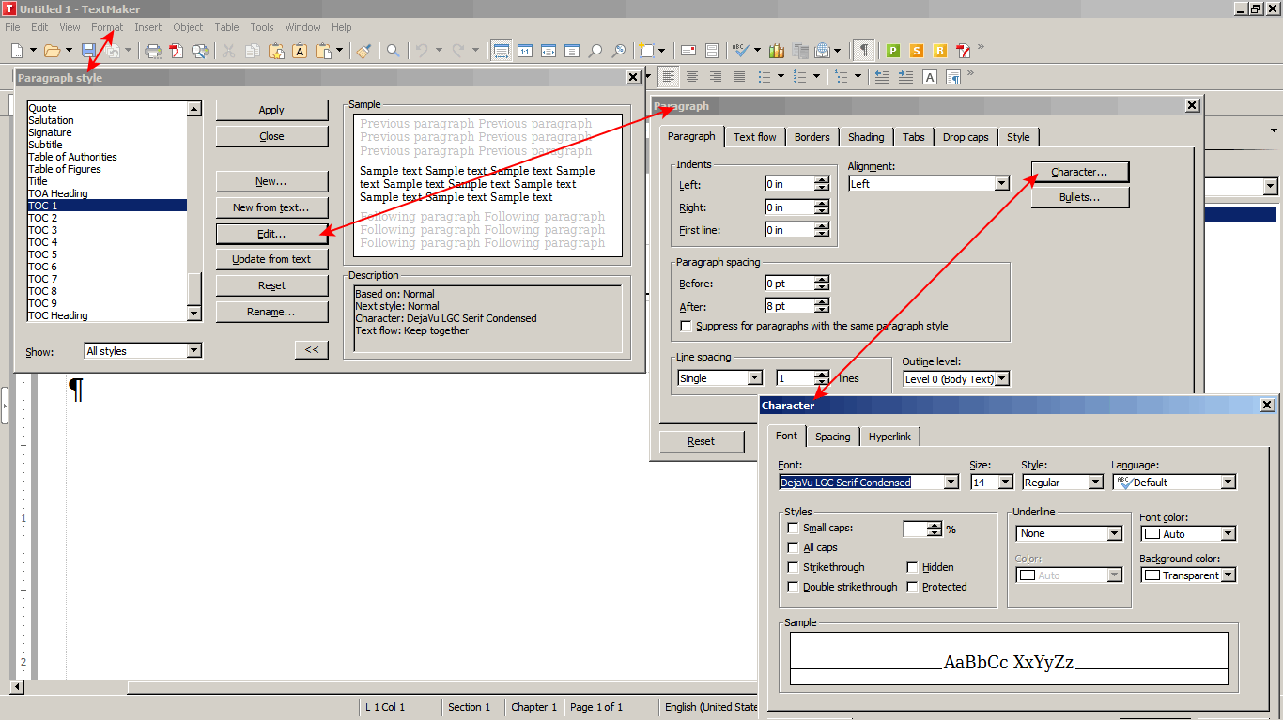Click the spell check ABC icon

740,51
